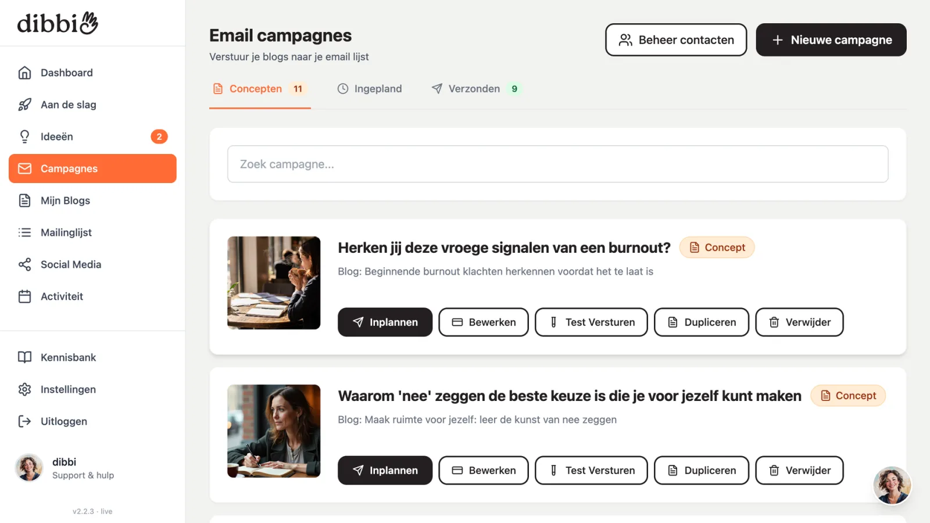This screenshot has height=523, width=930.
Task: Click the dibbi support avatar in sidebar
Action: (29, 468)
